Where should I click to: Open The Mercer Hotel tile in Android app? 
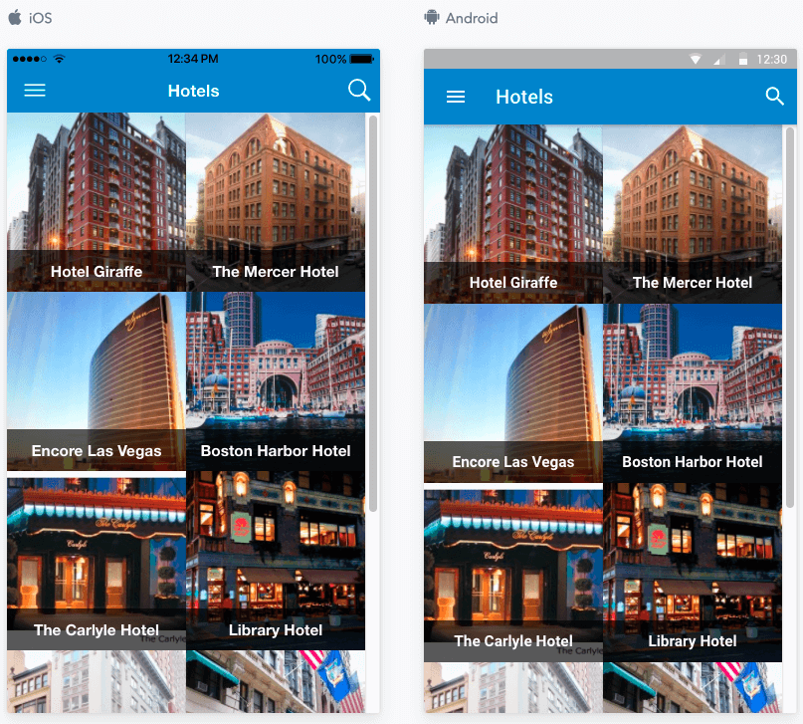click(x=693, y=214)
